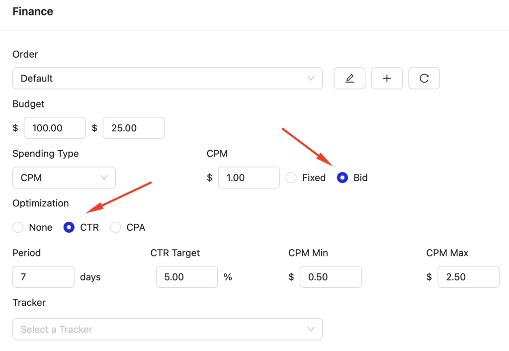Click the total budget field with 100.00
Viewport: 509px width, 351px height.
(55, 128)
